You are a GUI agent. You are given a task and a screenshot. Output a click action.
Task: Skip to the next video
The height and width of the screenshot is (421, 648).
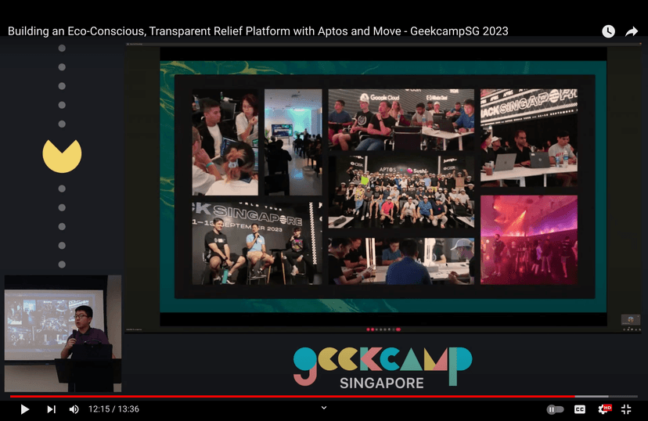tap(51, 409)
